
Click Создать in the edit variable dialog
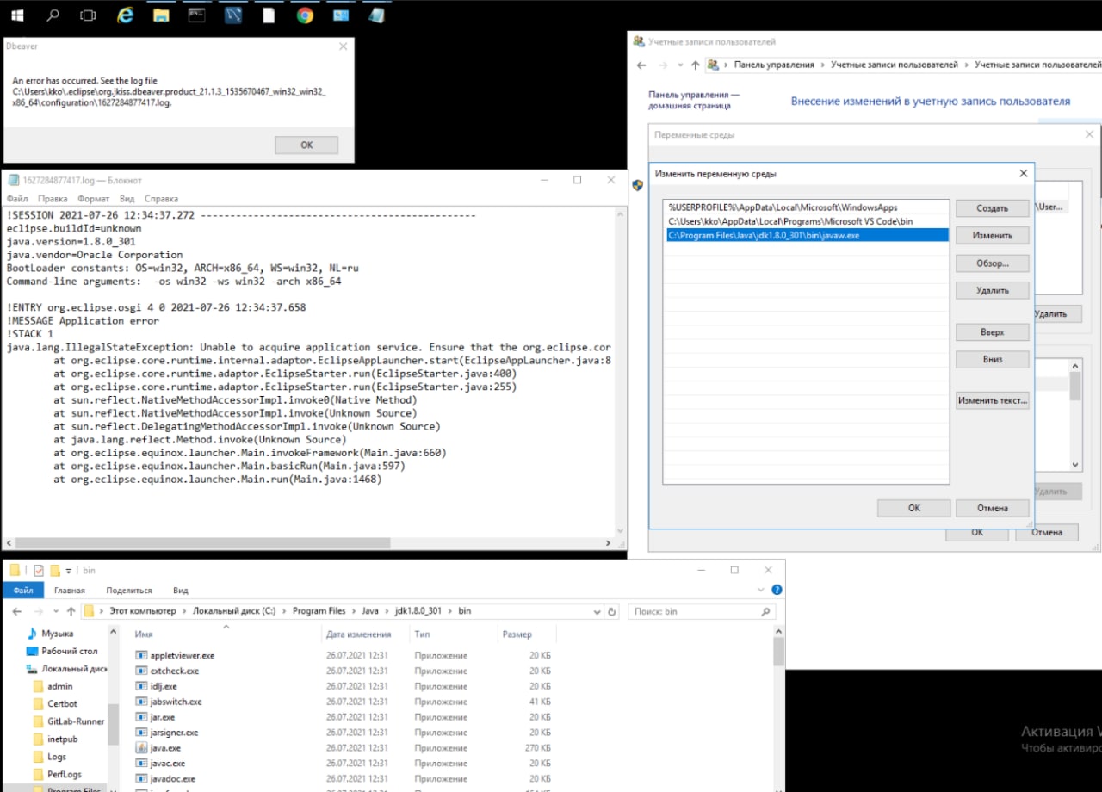click(x=993, y=208)
